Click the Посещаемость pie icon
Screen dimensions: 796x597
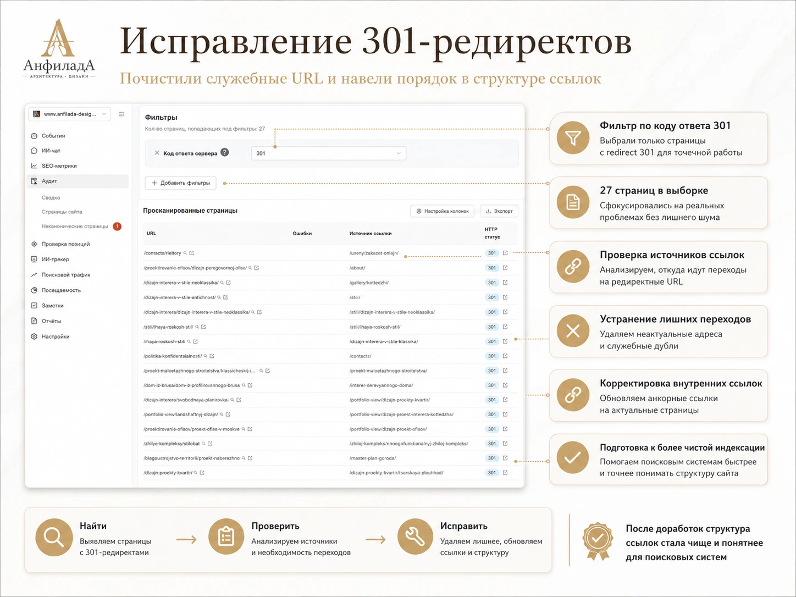pyautogui.click(x=34, y=290)
